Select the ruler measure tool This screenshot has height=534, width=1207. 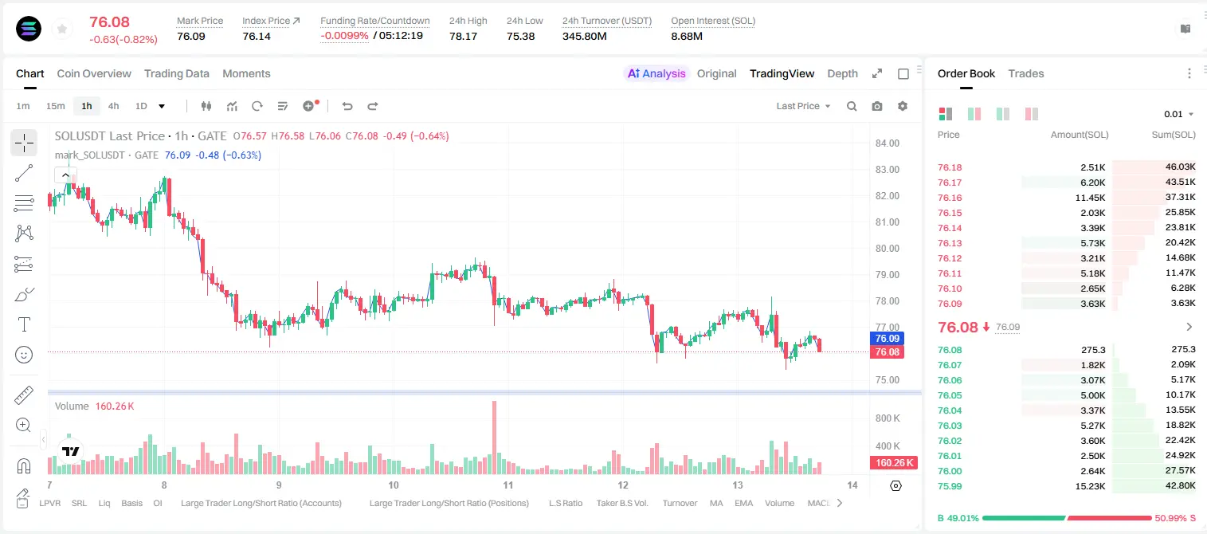click(24, 395)
